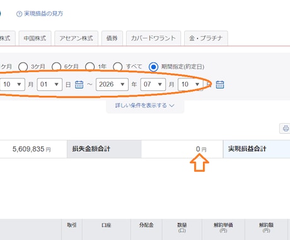
Task: Open the start month dropdown showing 10
Action: pos(12,85)
